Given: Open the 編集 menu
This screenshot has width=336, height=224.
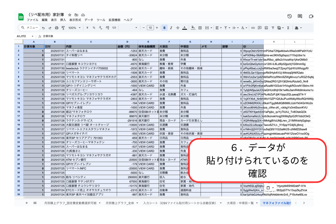Looking at the screenshot, I should click(x=45, y=20).
